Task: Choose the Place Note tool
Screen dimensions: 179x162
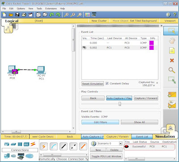Action: pos(172,51)
